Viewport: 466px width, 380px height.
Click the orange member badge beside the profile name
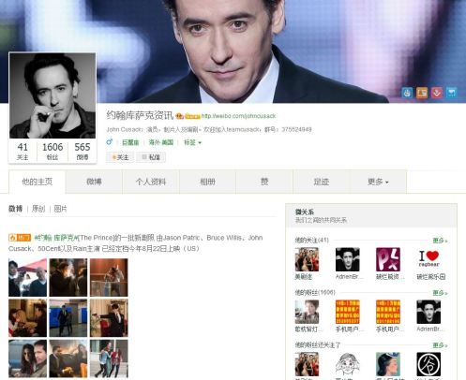coord(179,116)
